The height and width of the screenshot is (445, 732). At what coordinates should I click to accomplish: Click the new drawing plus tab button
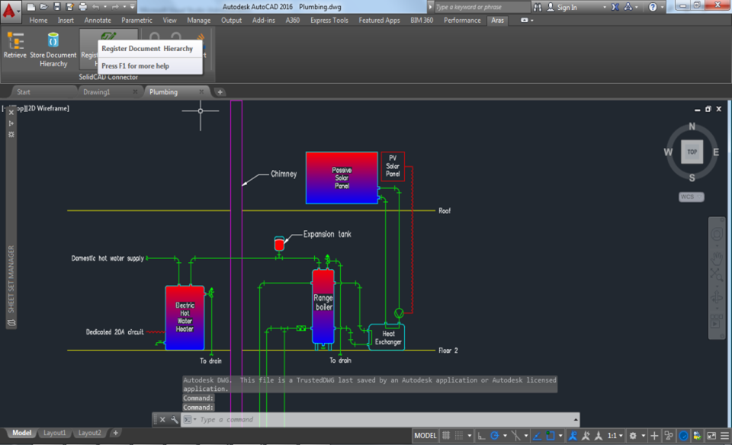click(220, 92)
